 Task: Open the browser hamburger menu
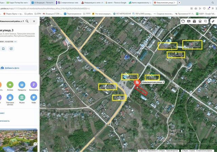tap(213, 8)
